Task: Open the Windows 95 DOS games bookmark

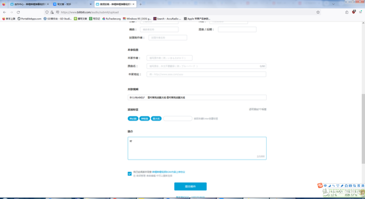Action: 137,19
